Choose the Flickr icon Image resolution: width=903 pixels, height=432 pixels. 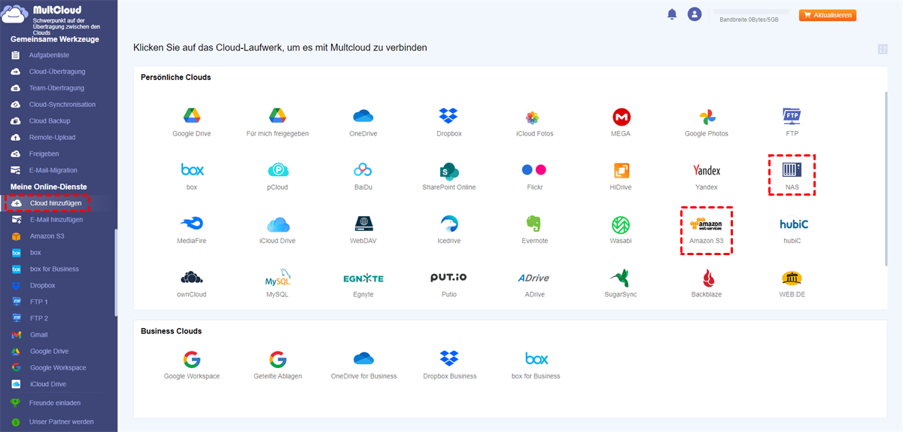point(535,170)
